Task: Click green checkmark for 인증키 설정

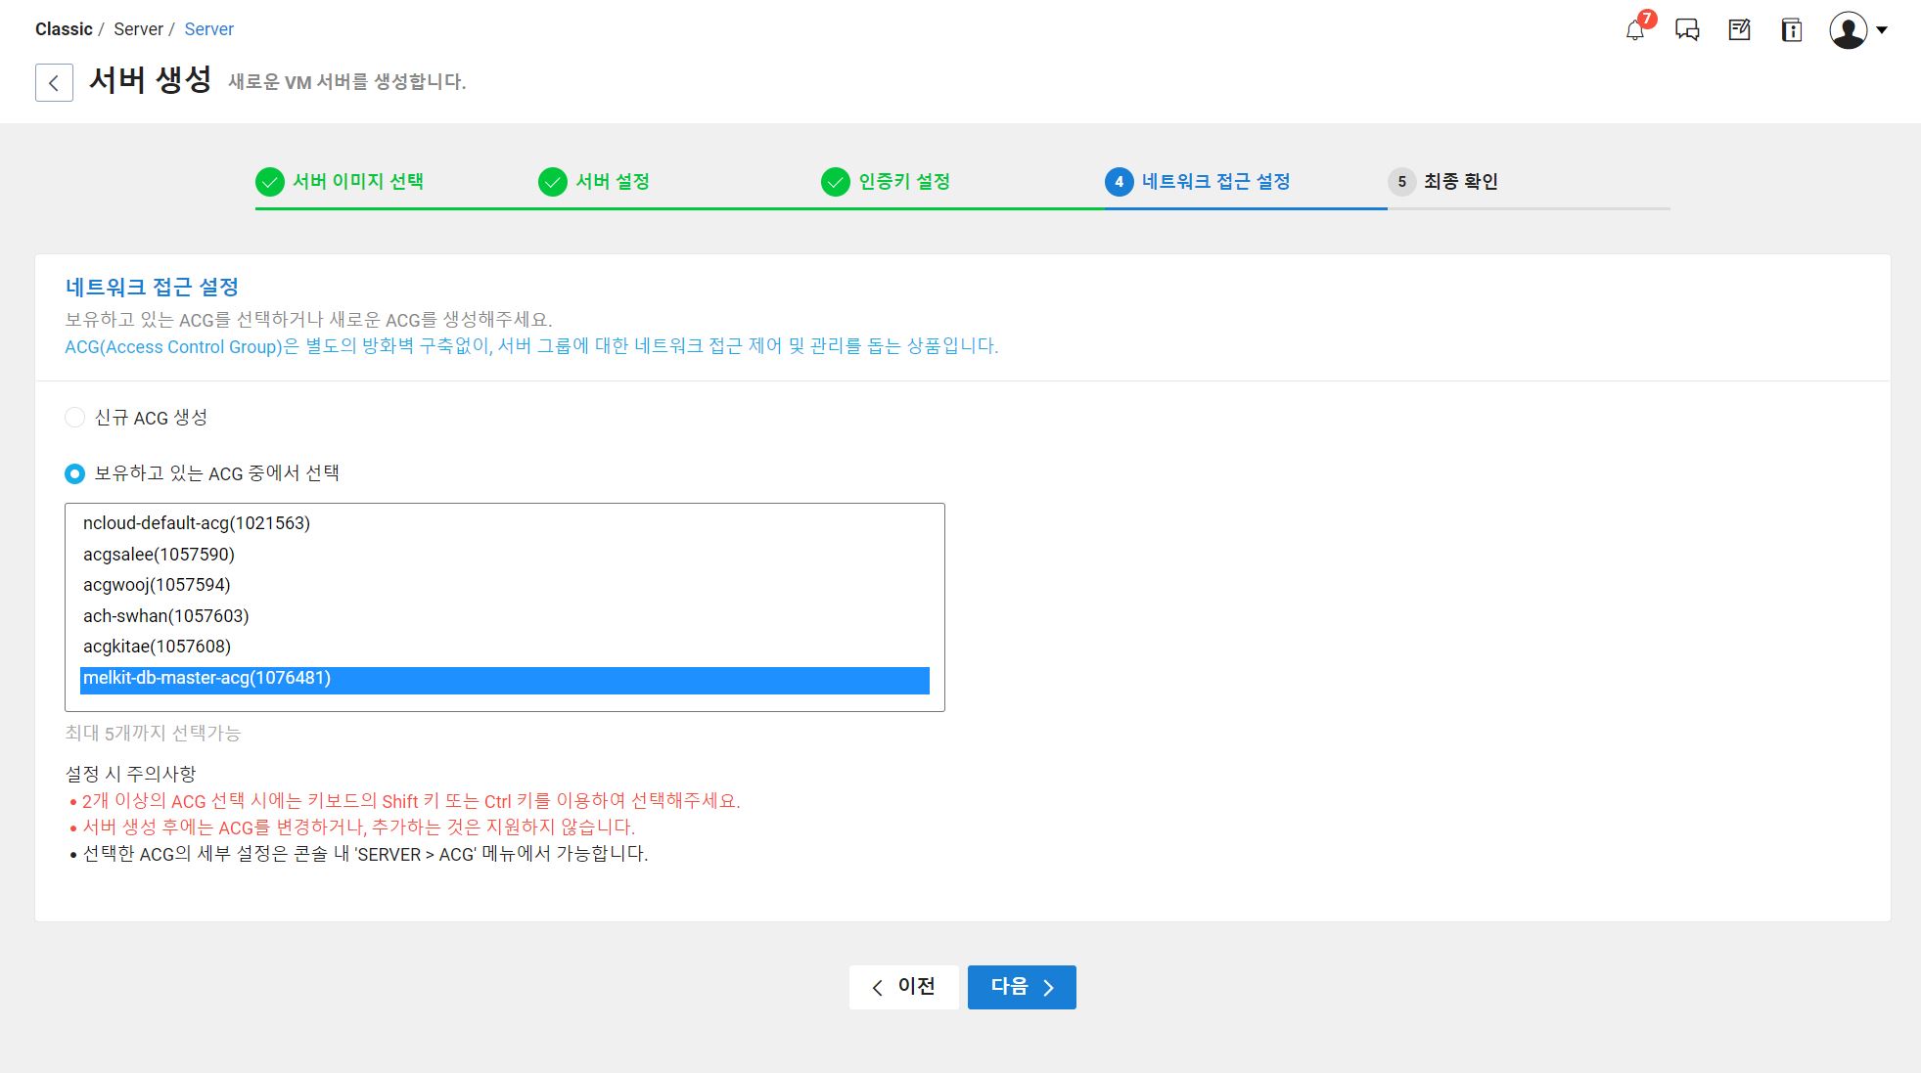Action: (x=835, y=182)
